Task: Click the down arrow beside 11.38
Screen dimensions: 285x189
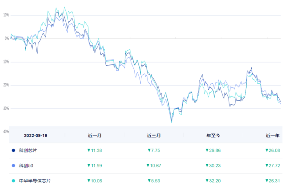Action: click(89, 150)
